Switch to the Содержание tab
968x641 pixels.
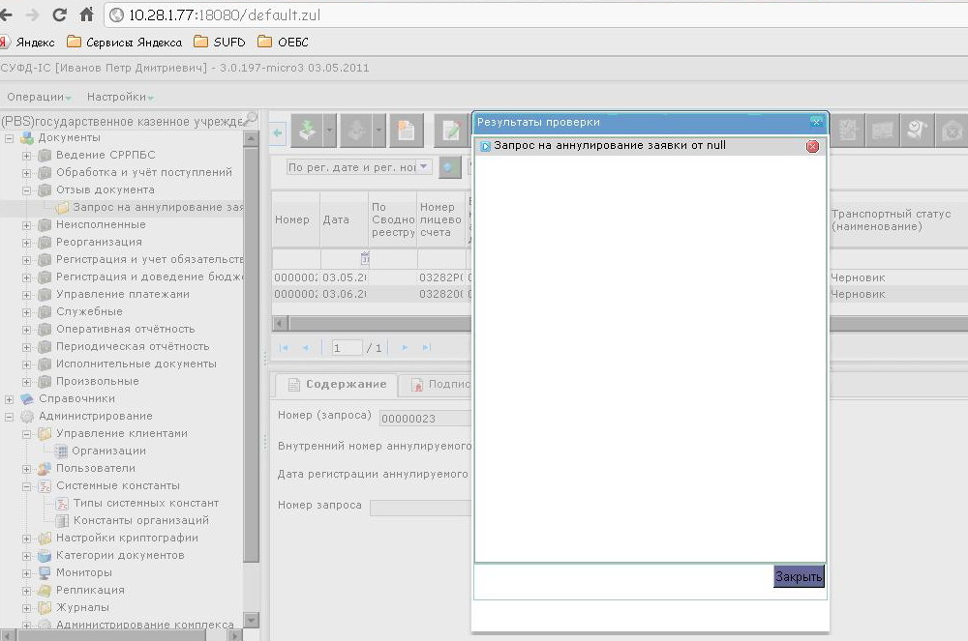pos(336,385)
